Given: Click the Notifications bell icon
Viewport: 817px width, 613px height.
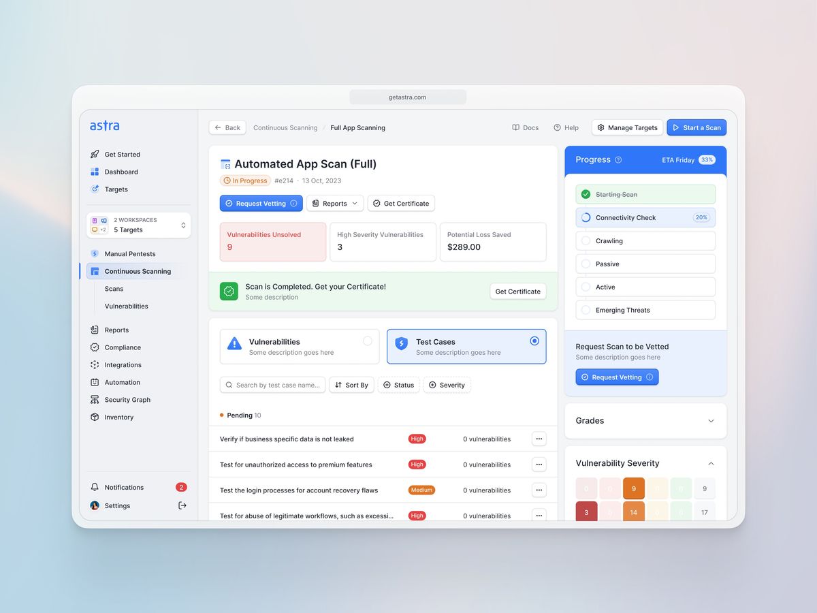Looking at the screenshot, I should pos(95,487).
